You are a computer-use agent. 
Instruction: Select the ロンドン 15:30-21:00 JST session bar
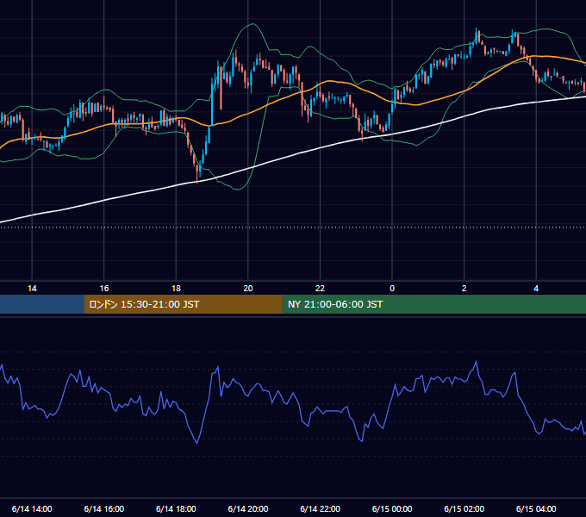tap(183, 304)
